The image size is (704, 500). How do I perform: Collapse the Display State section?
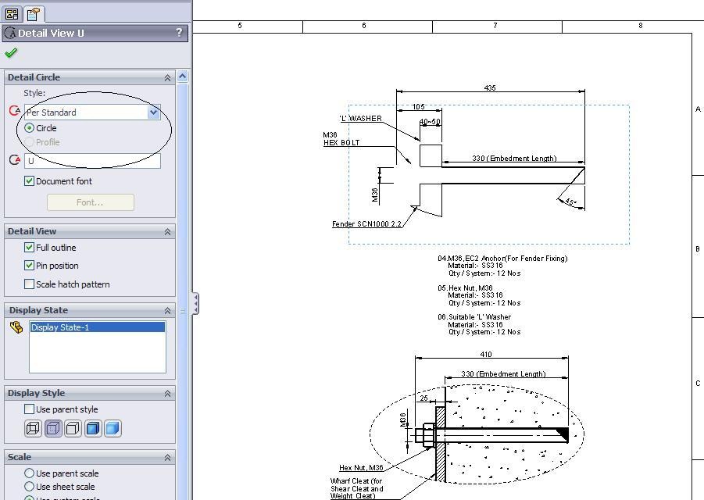tap(167, 311)
